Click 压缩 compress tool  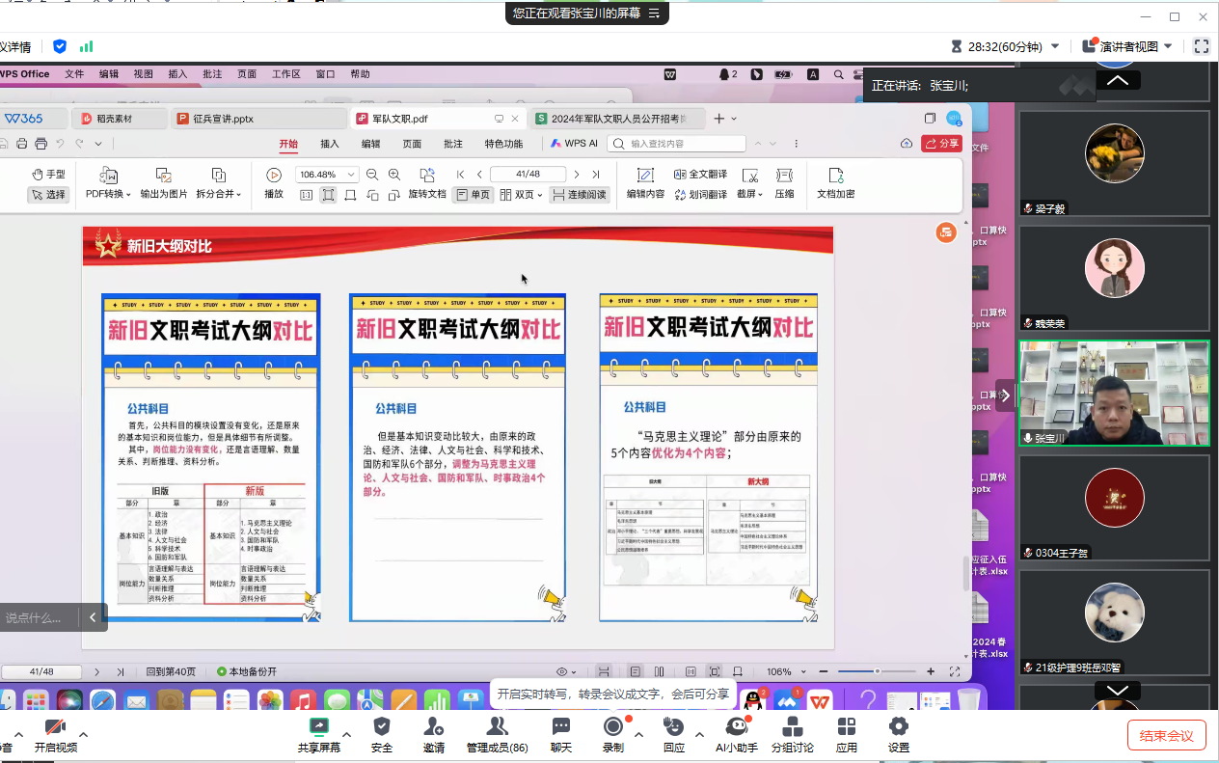[784, 183]
